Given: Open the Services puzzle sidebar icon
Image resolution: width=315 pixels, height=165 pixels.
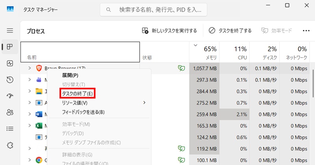Looking at the screenshot, I should point(10,145).
